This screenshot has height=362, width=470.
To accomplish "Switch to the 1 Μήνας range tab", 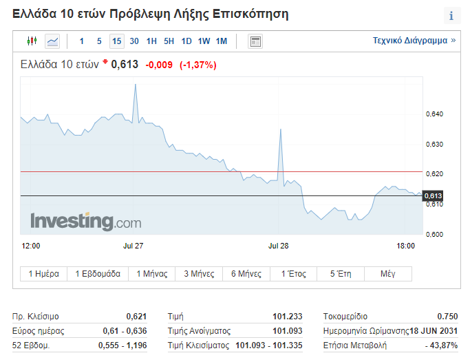I will (152, 274).
